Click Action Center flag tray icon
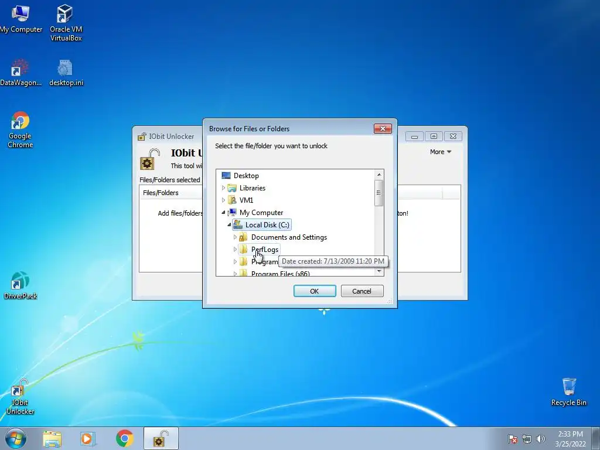Image resolution: width=600 pixels, height=450 pixels. 513,439
